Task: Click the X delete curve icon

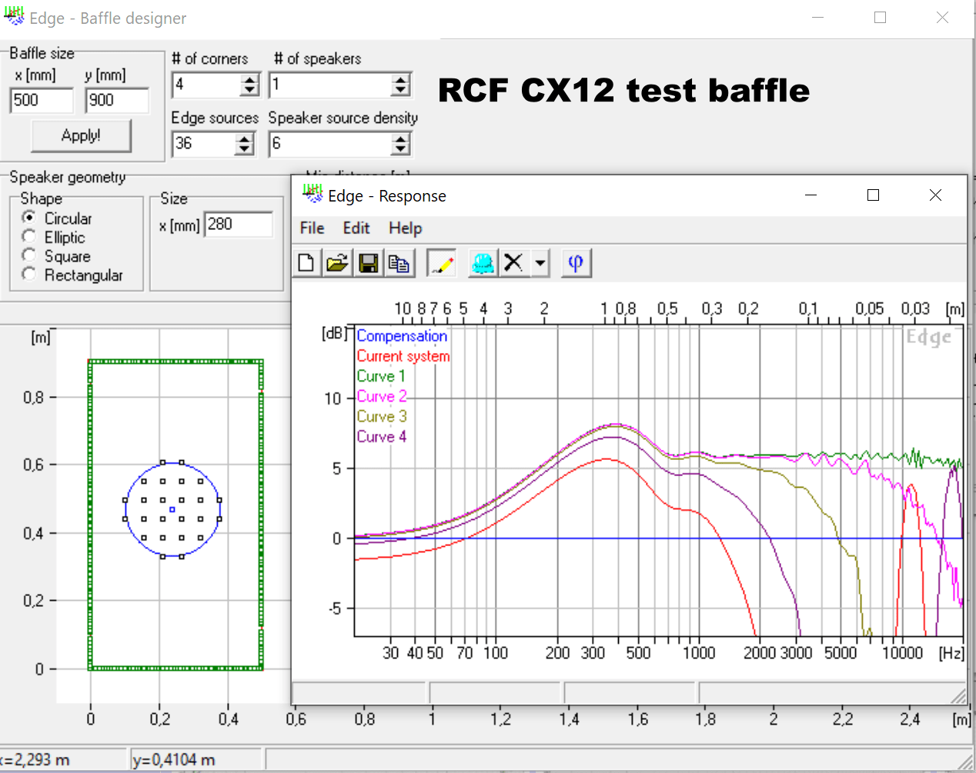Action: 513,263
